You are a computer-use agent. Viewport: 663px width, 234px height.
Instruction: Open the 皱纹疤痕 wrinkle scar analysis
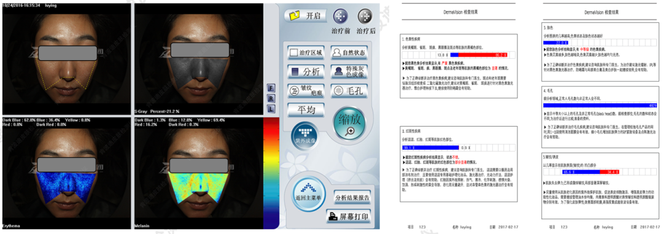tap(306, 90)
